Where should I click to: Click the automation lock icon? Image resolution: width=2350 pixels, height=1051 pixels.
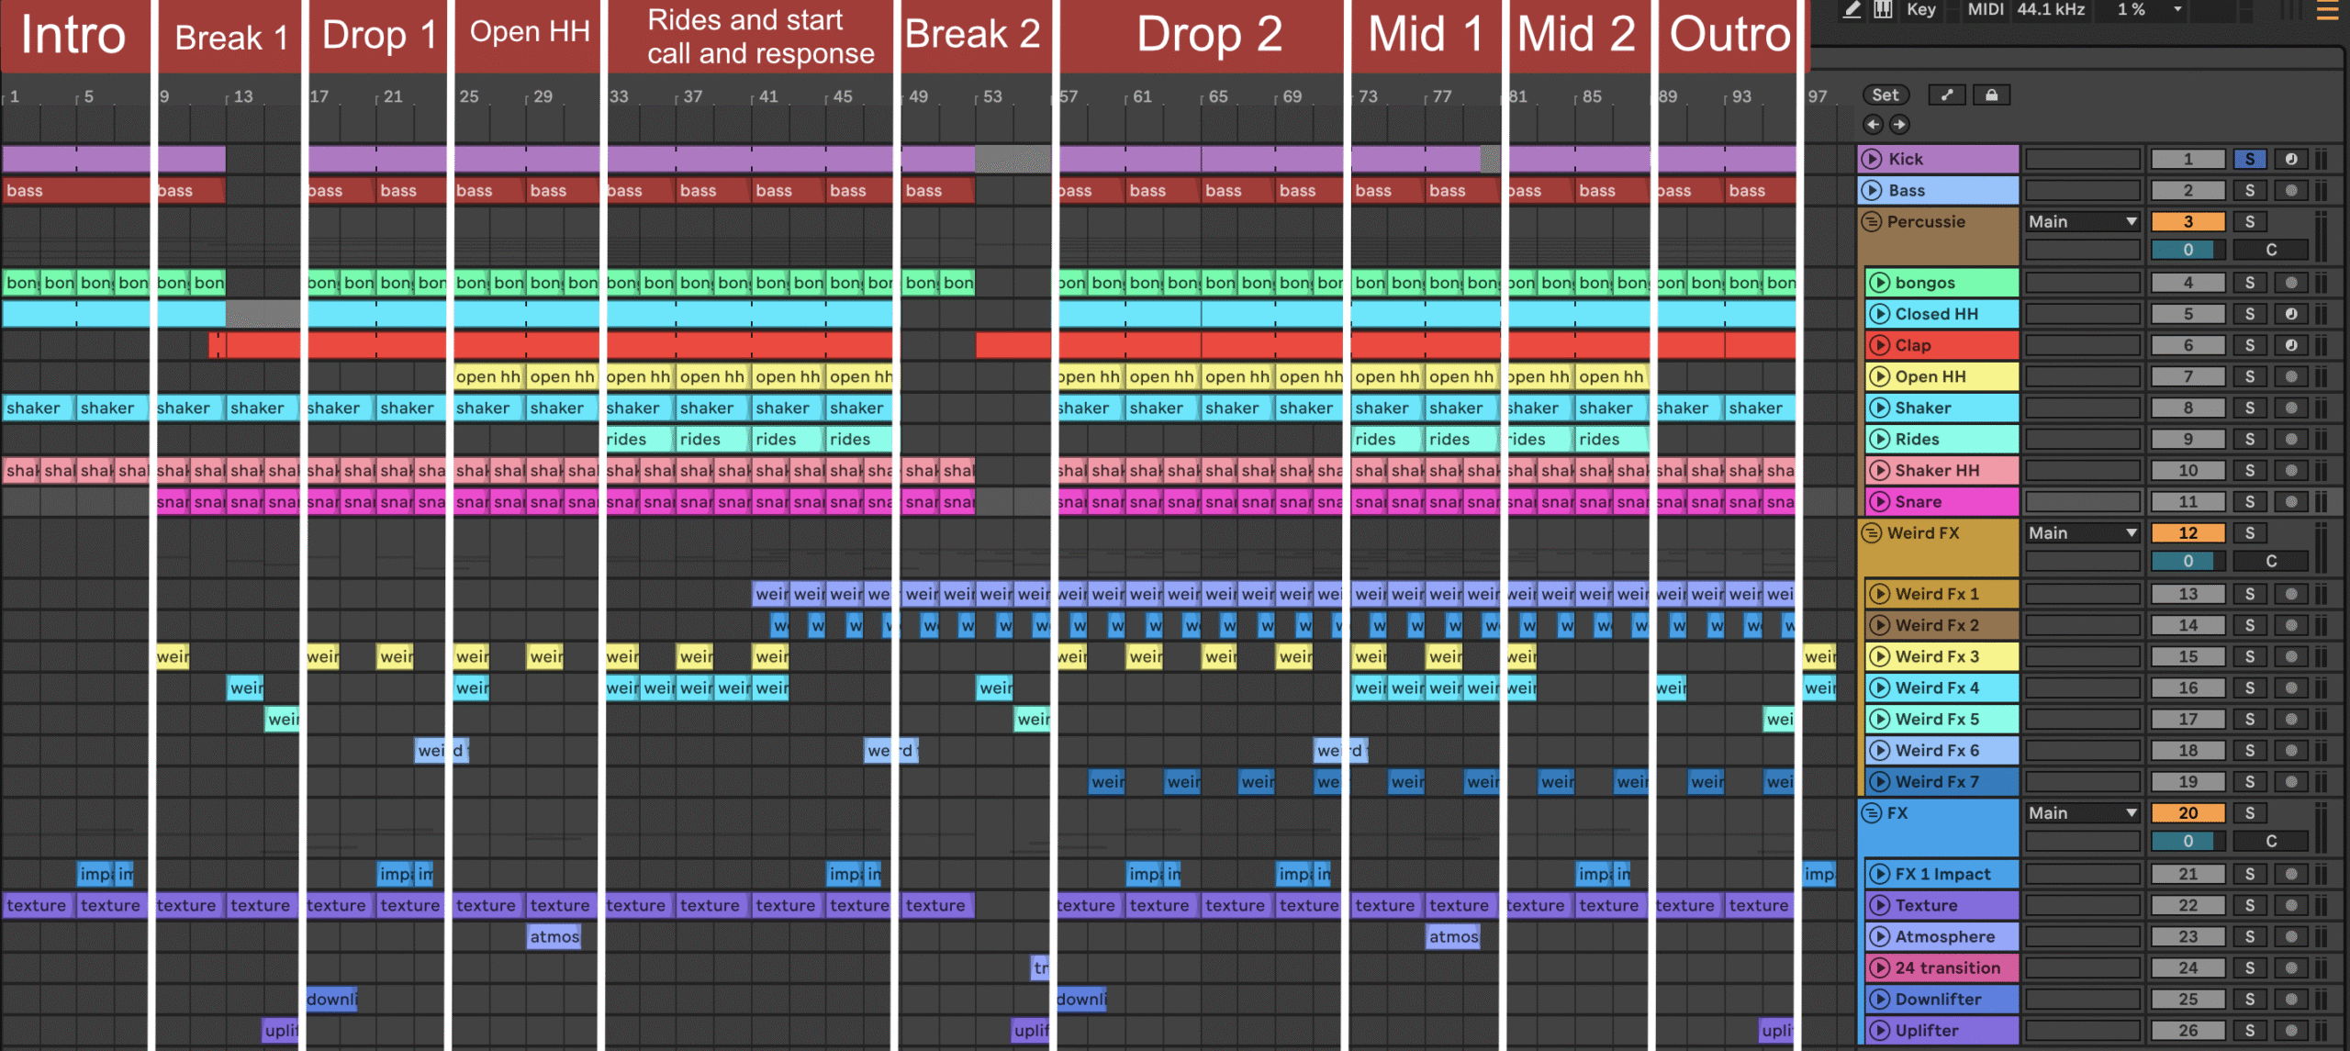(1991, 95)
